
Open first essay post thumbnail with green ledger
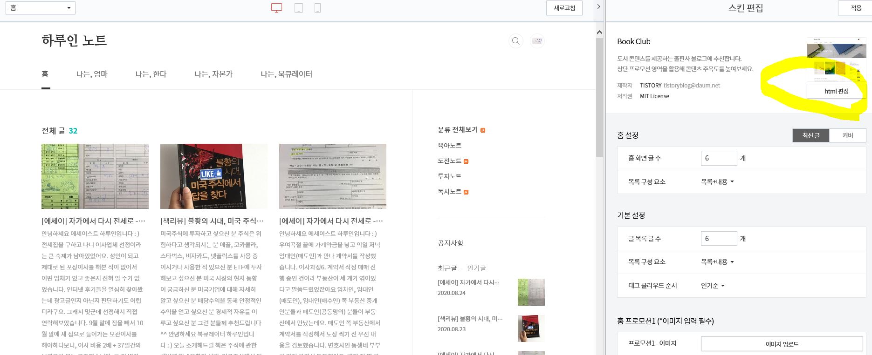coord(95,176)
